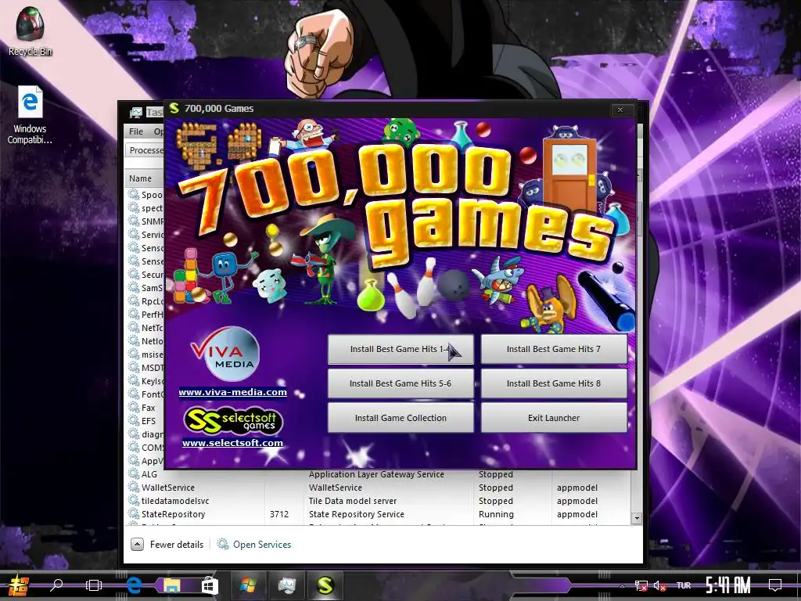Open the www.viva-media.com link
Screen dimensions: 801x601
pos(232,393)
